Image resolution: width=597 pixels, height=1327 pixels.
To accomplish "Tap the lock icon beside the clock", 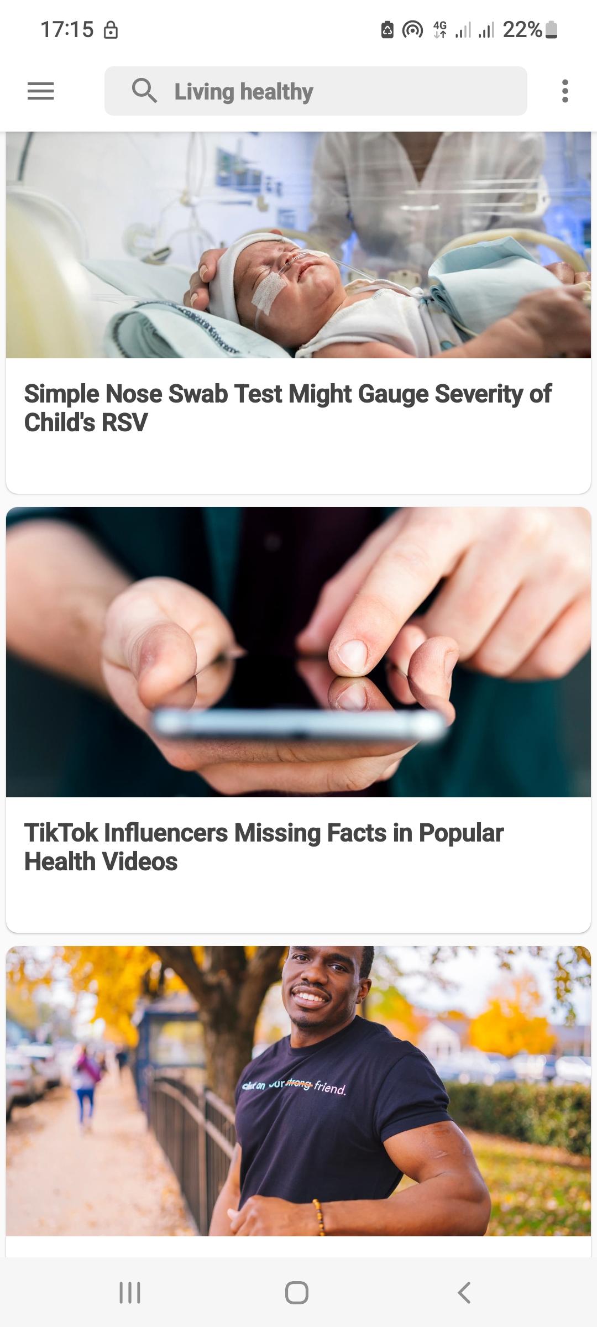I will 111,30.
